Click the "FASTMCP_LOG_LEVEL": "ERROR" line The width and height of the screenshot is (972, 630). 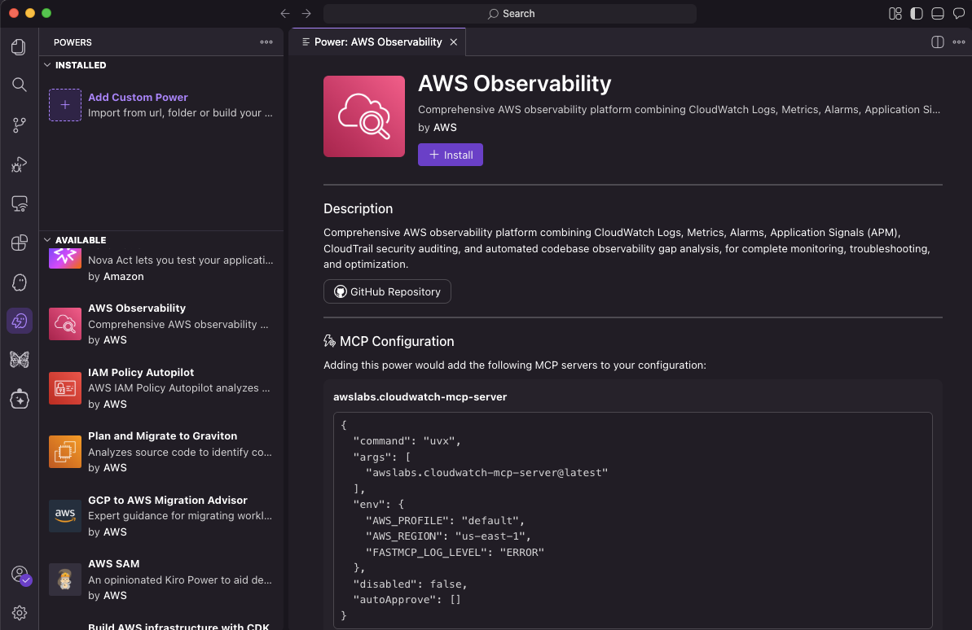pos(455,553)
